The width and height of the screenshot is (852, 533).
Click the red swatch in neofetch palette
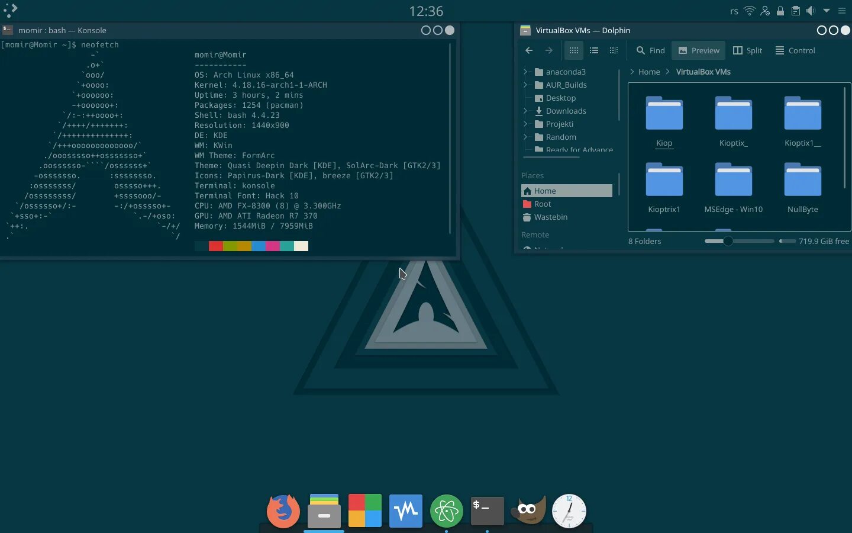(216, 246)
